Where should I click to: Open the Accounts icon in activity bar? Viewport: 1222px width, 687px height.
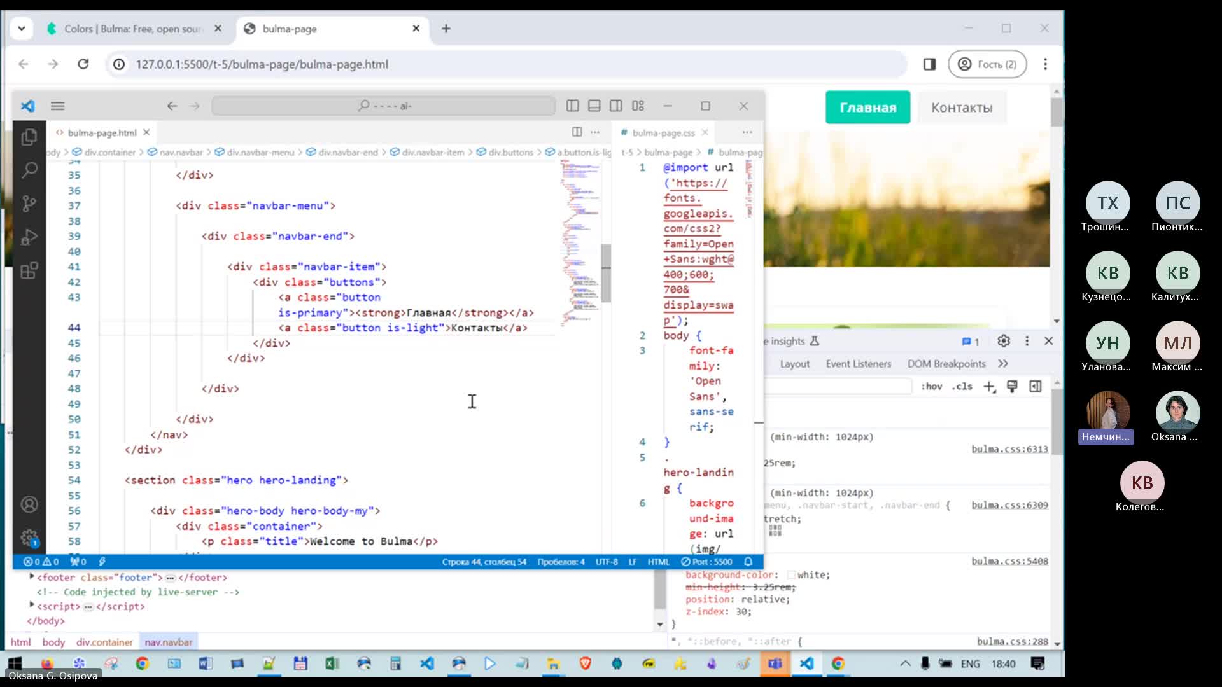[x=29, y=504]
